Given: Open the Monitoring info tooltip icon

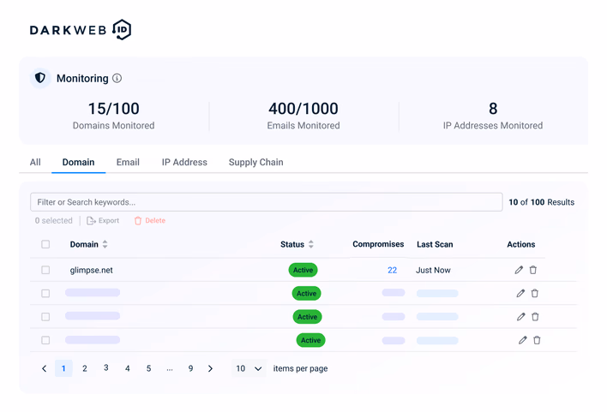Looking at the screenshot, I should 117,78.
